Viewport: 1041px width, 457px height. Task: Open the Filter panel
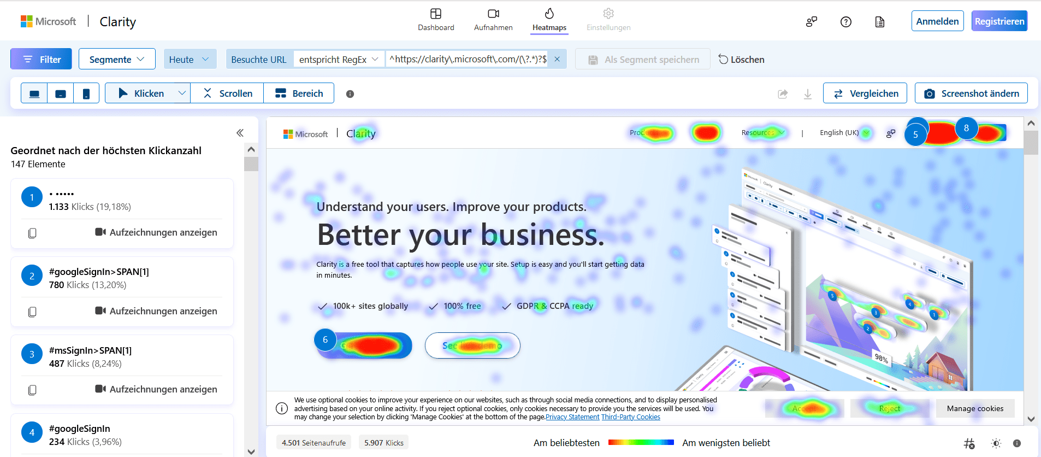pyautogui.click(x=41, y=59)
